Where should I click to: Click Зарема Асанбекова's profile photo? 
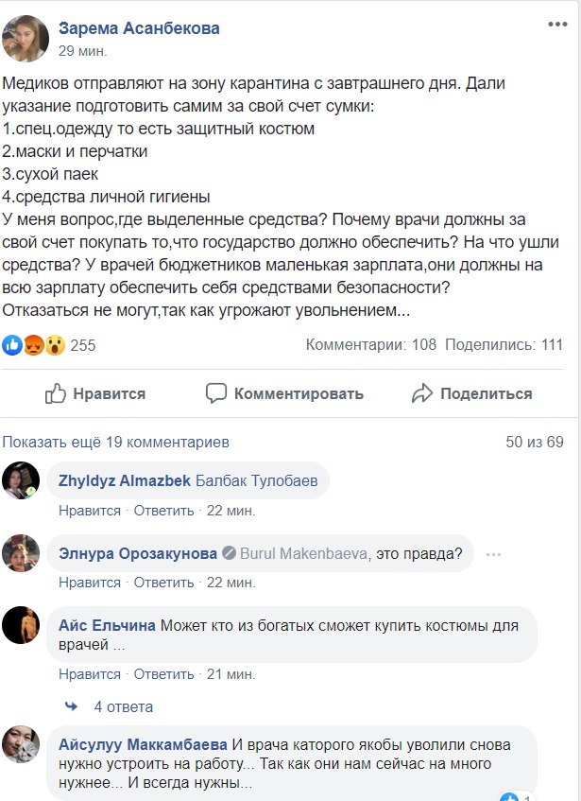pyautogui.click(x=25, y=39)
